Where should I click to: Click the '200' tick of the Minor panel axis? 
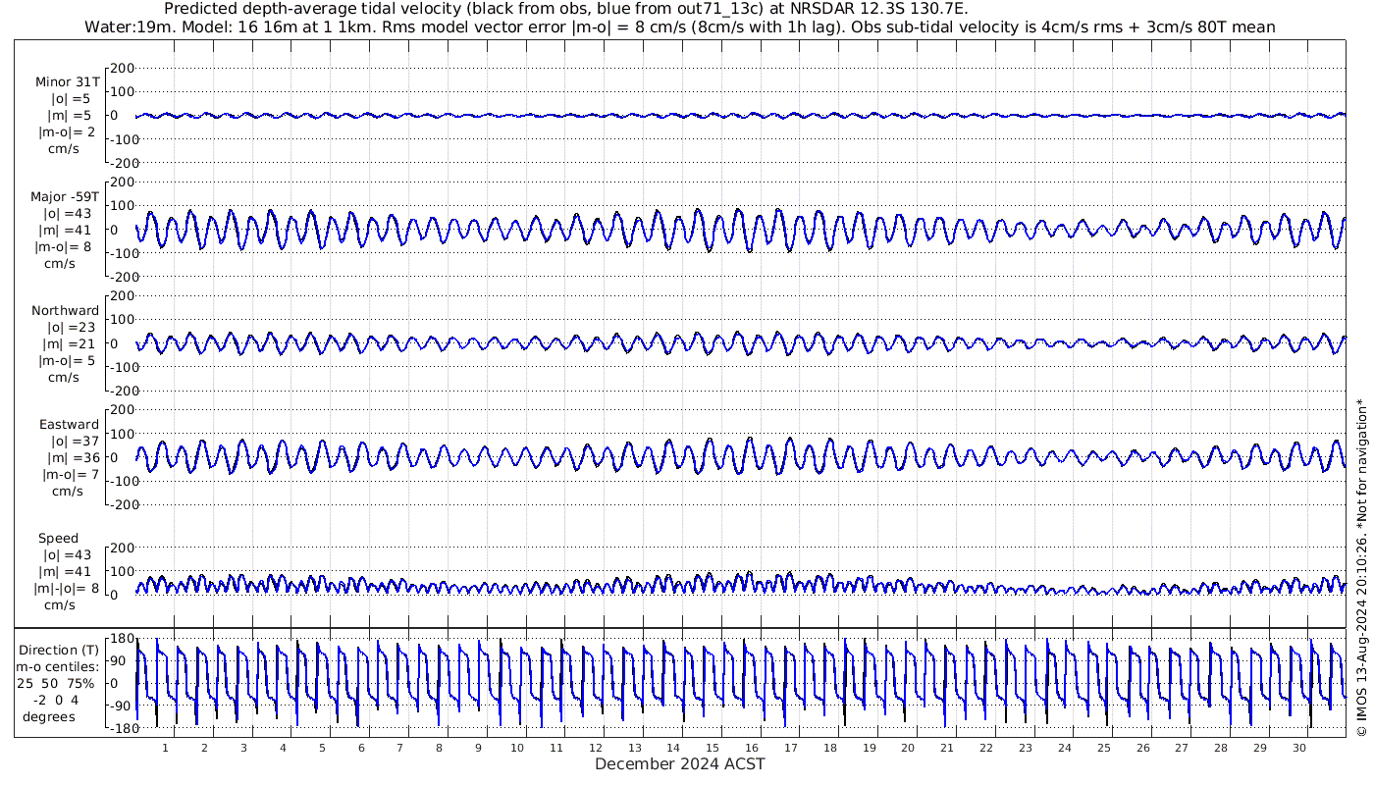coord(123,69)
